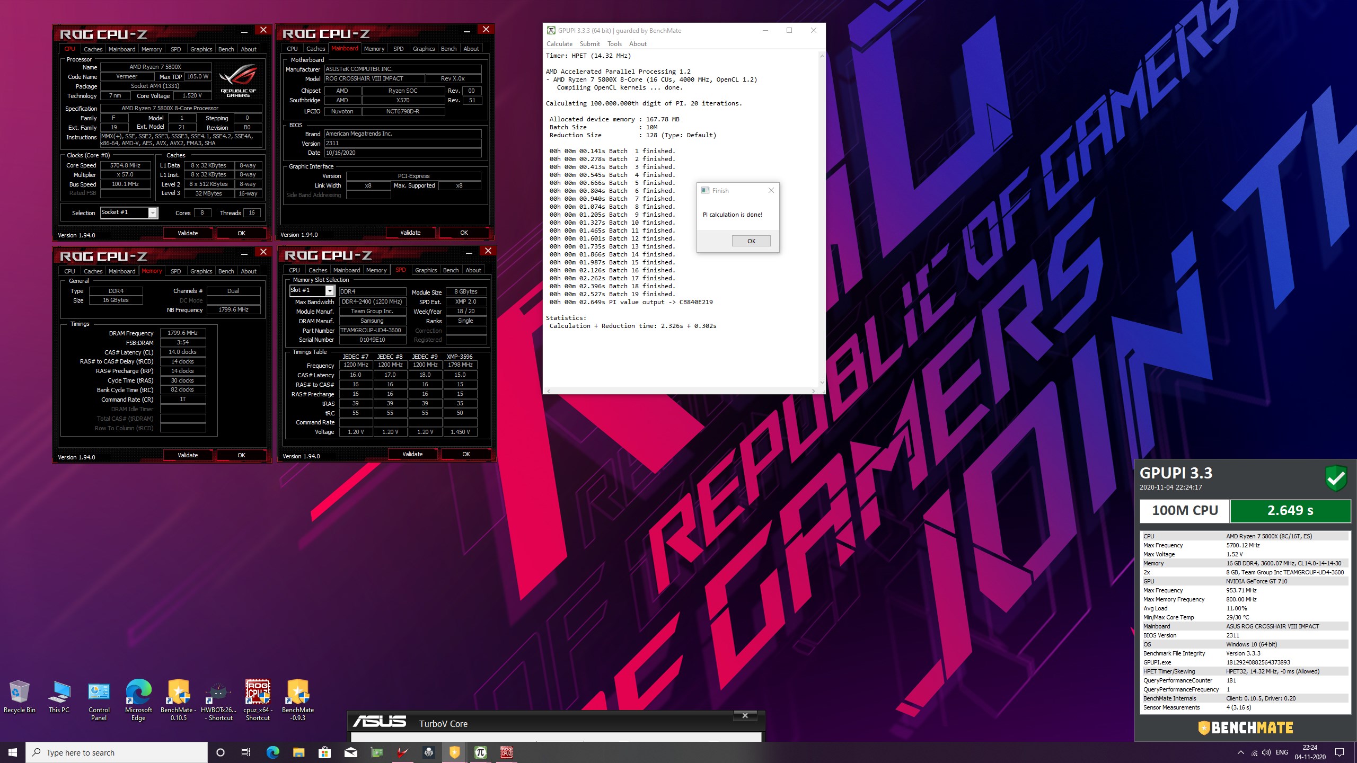This screenshot has width=1357, height=763.
Task: Click OK in the Finish dialog
Action: point(751,241)
